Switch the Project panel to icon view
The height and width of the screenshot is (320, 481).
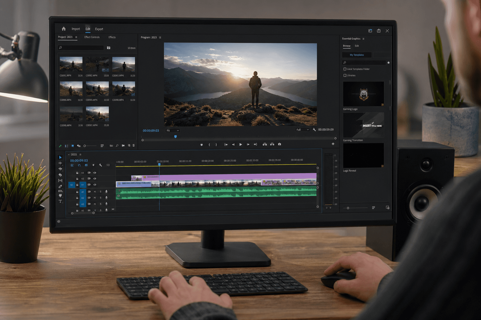tap(73, 146)
